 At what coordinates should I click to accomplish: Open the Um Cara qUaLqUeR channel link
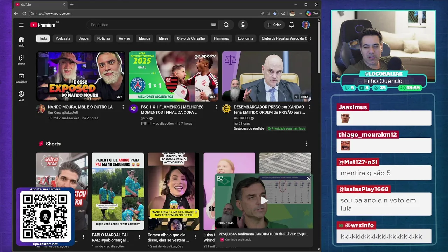63,113
